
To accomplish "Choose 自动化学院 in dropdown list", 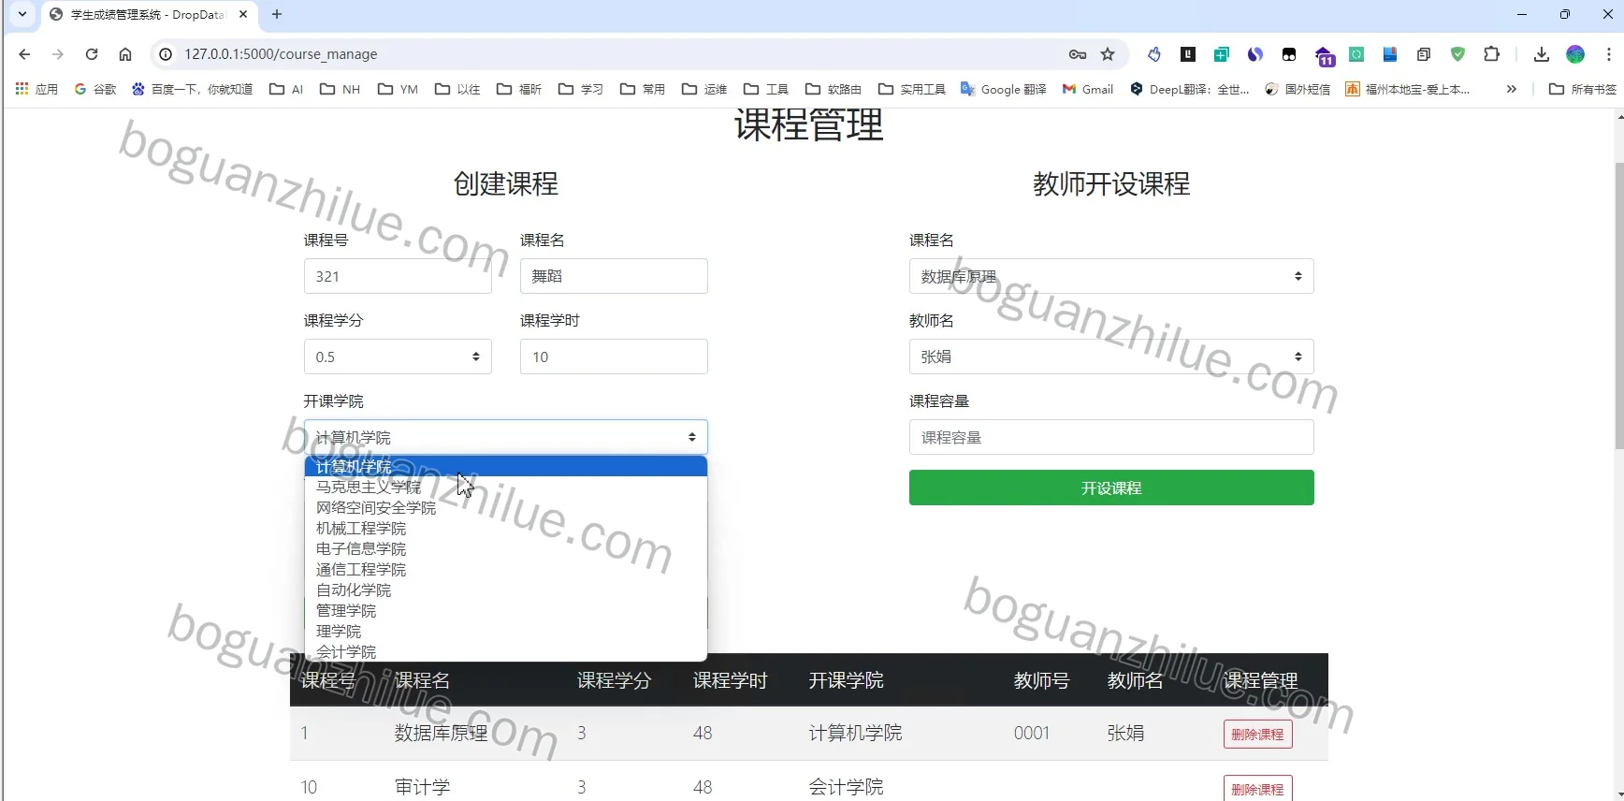I will point(506,590).
